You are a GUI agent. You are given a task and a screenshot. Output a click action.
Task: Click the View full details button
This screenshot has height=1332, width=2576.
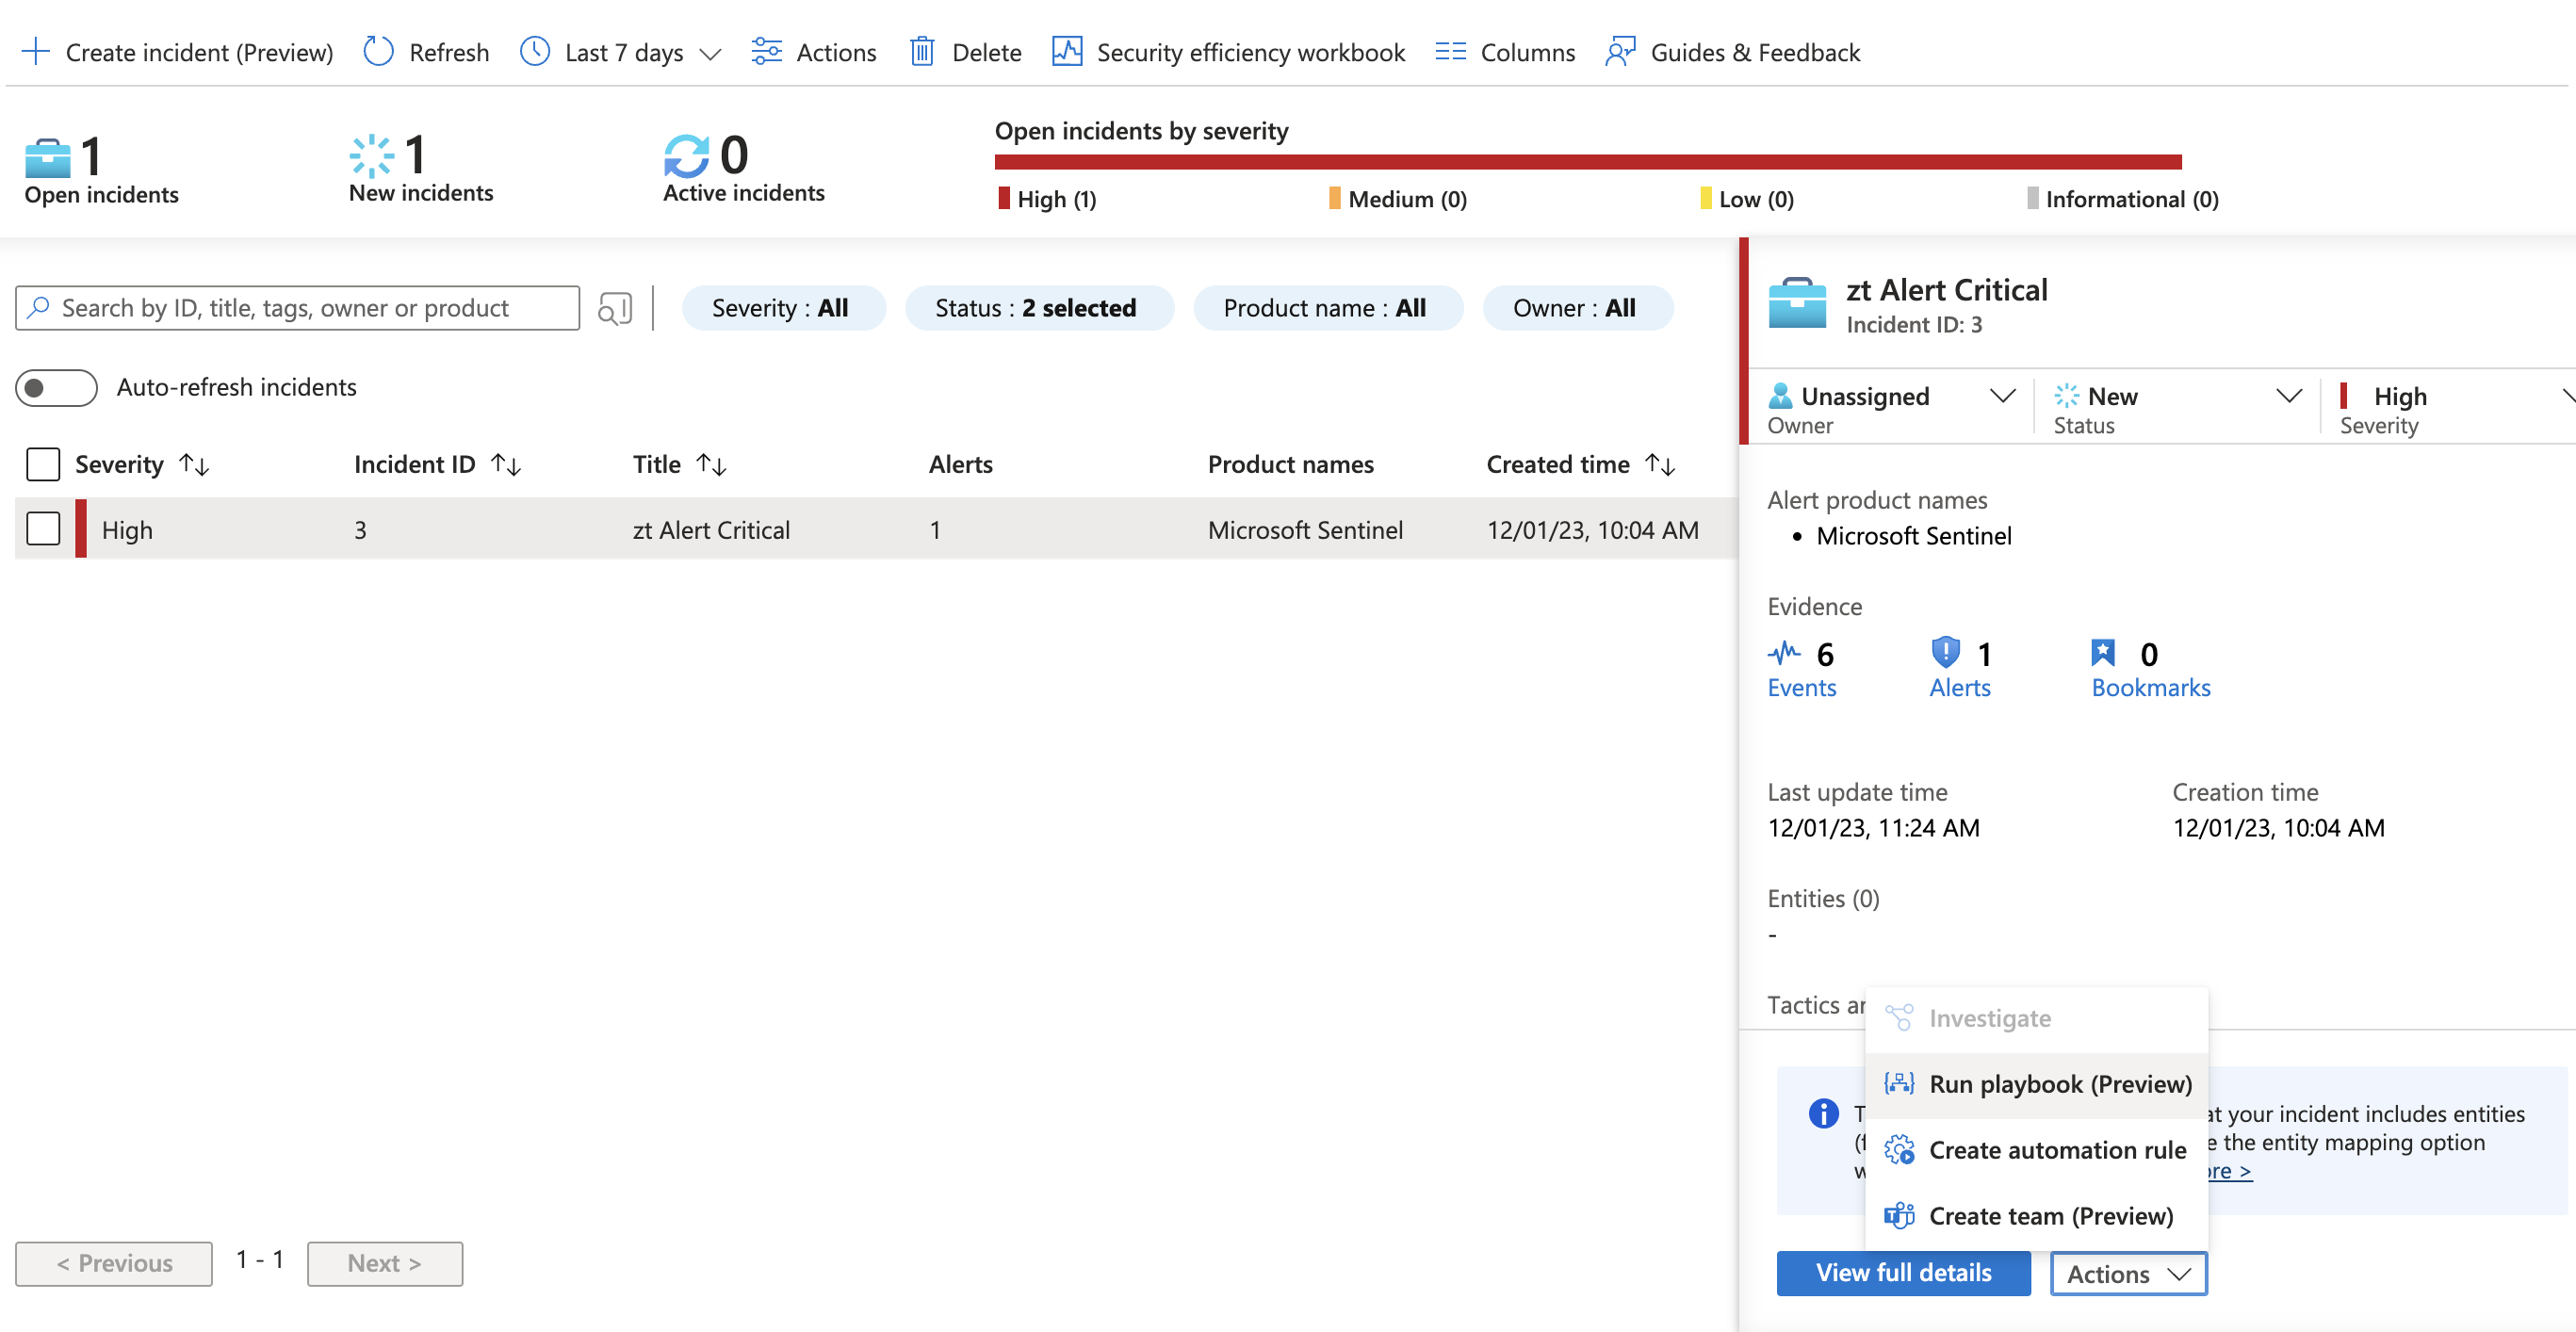pos(1903,1273)
